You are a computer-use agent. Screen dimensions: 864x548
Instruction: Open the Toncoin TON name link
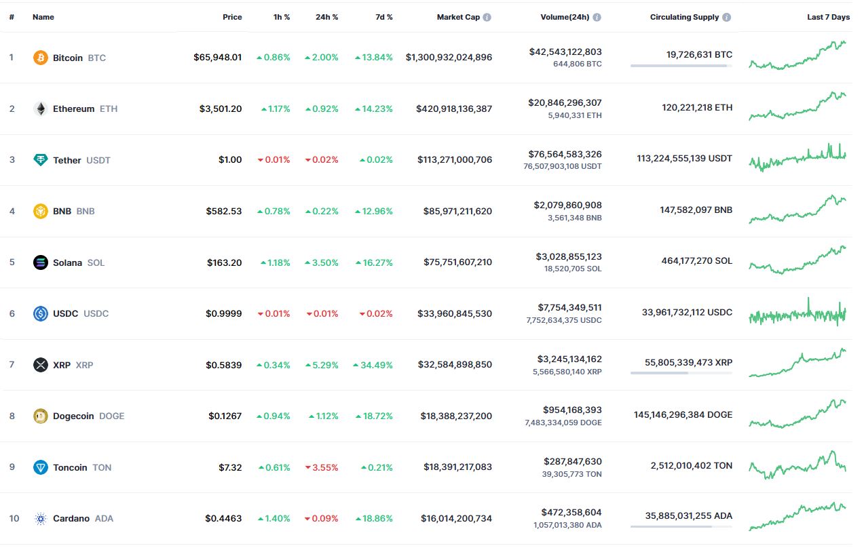point(82,467)
